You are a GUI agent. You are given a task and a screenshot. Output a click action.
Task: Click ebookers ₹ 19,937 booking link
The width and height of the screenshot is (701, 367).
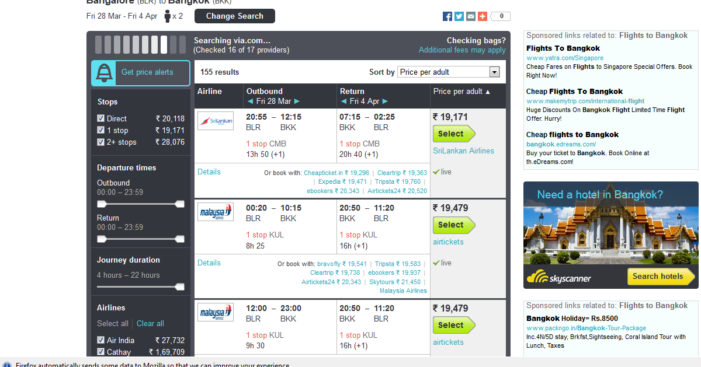[x=394, y=273]
